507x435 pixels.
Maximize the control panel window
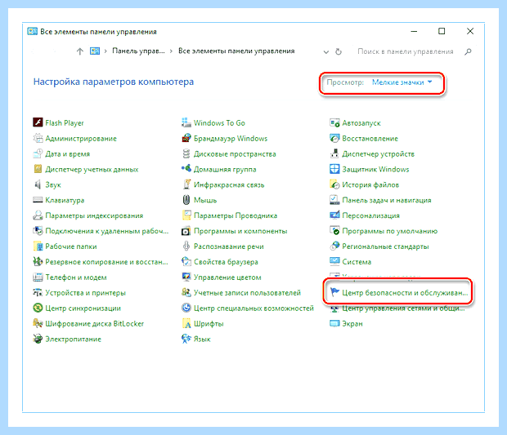point(442,31)
